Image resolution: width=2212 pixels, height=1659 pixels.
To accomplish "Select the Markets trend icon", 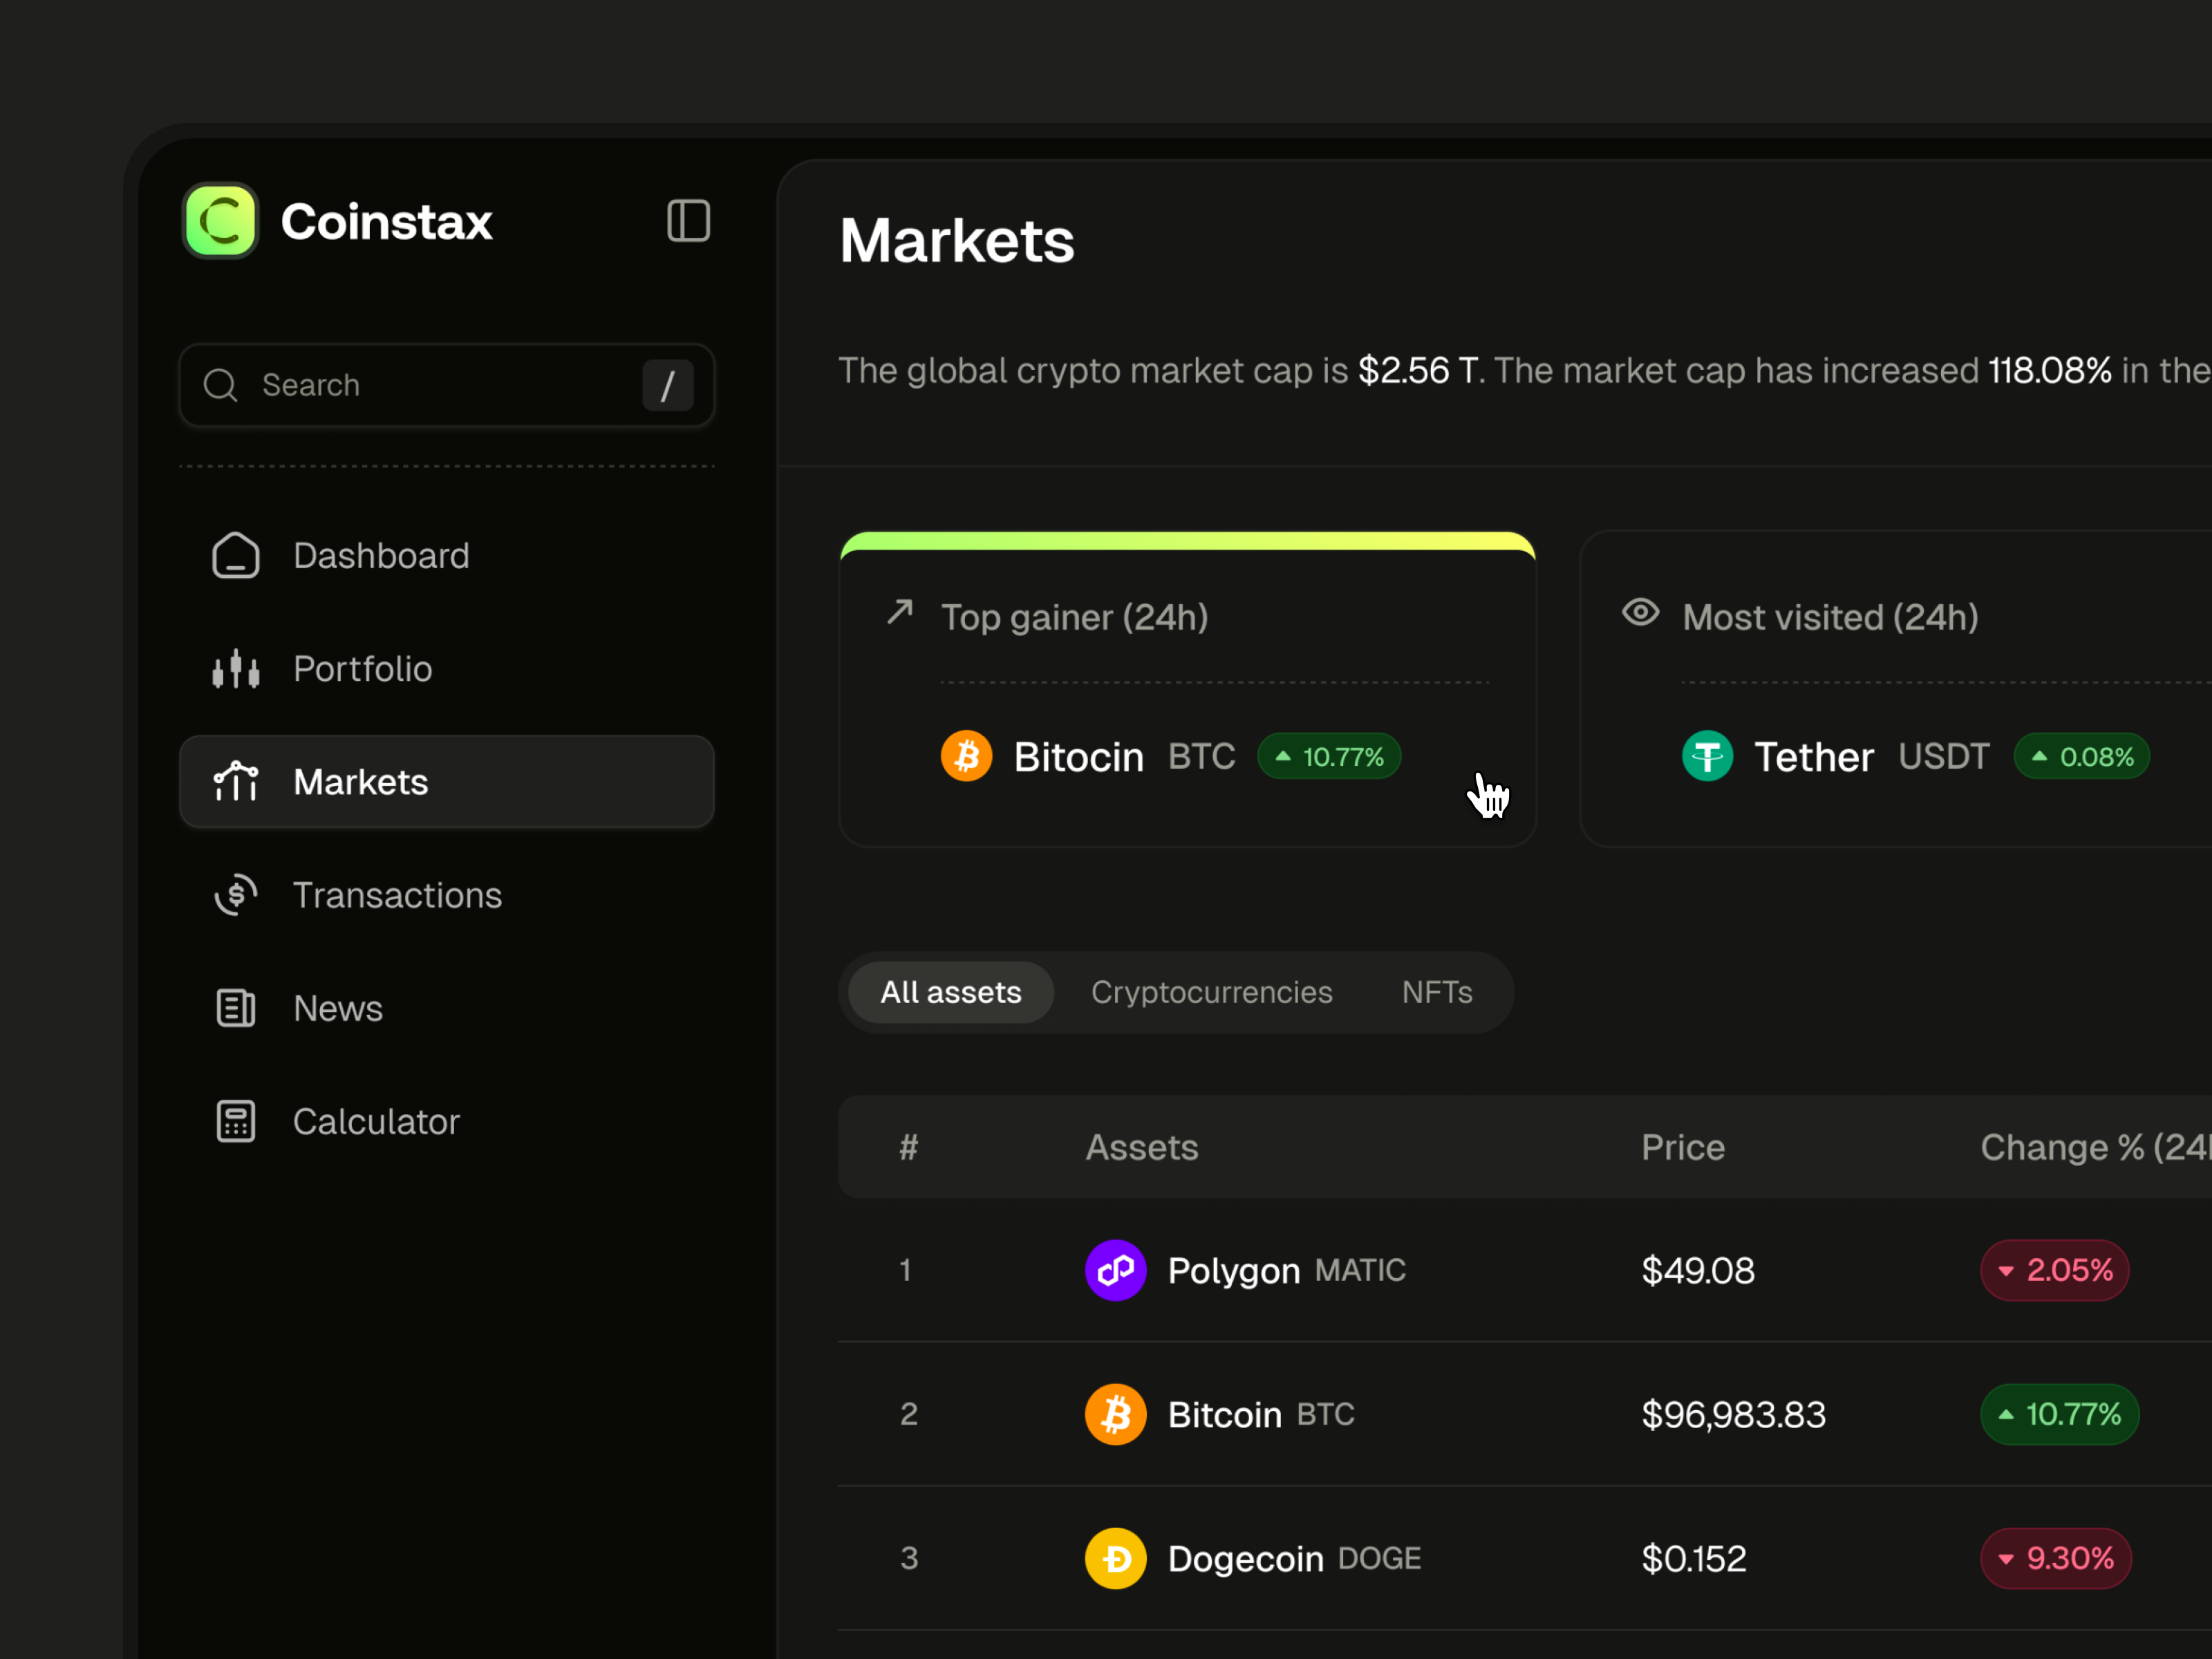I will (236, 781).
